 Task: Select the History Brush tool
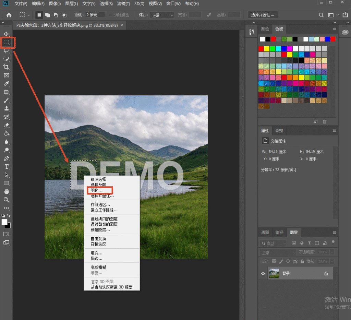(x=6, y=117)
